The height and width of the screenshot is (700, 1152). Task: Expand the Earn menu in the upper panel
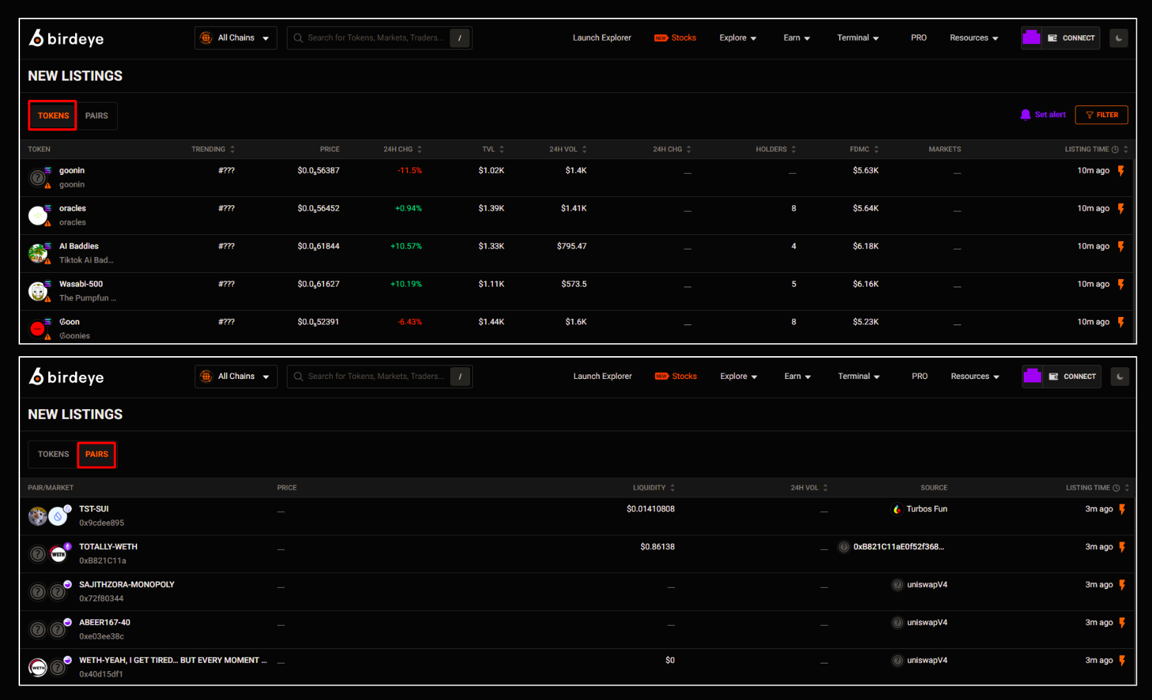(x=796, y=38)
